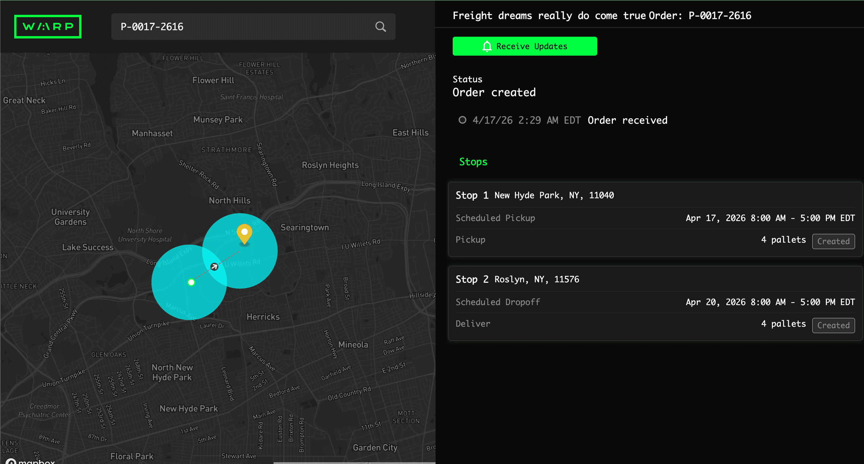
Task: Click the Lake Success label on map
Action: [88, 247]
